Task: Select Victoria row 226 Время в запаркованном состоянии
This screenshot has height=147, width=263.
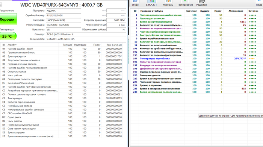Action: 196,89
